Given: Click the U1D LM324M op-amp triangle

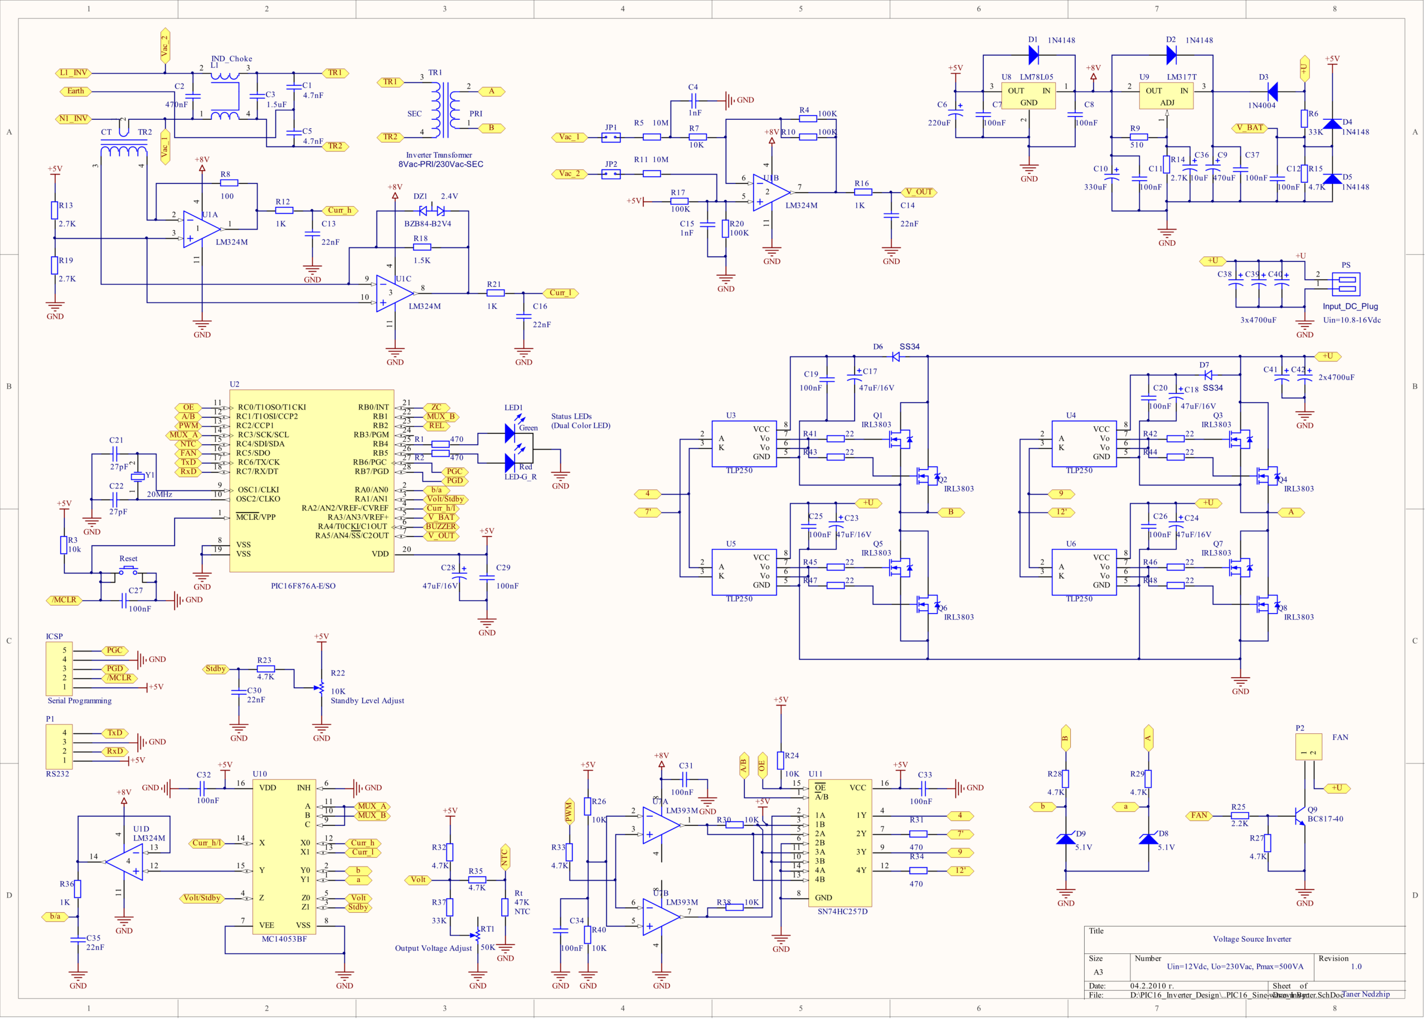Looking at the screenshot, I should (x=124, y=862).
